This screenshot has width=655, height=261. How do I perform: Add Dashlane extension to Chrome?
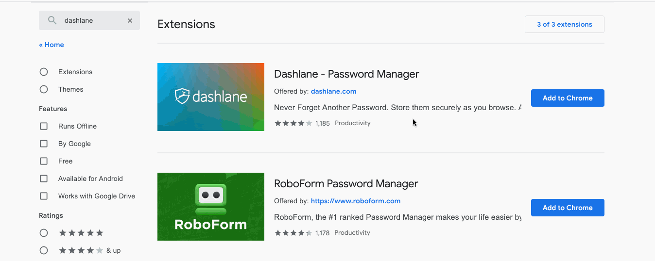click(567, 98)
